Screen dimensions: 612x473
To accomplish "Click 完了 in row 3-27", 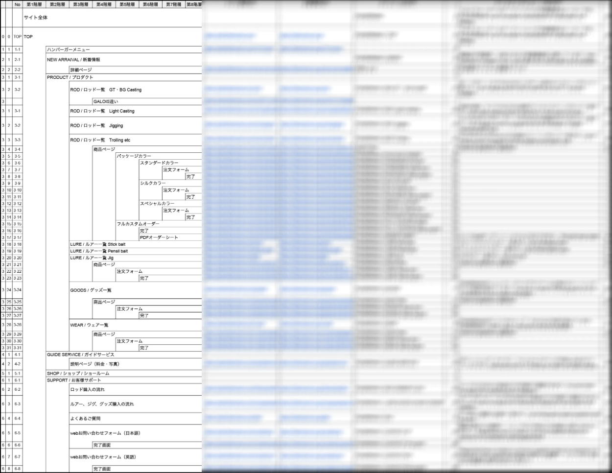I will click(x=170, y=316).
